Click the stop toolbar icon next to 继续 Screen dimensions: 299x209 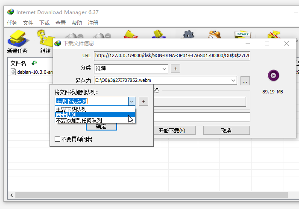(x=74, y=35)
